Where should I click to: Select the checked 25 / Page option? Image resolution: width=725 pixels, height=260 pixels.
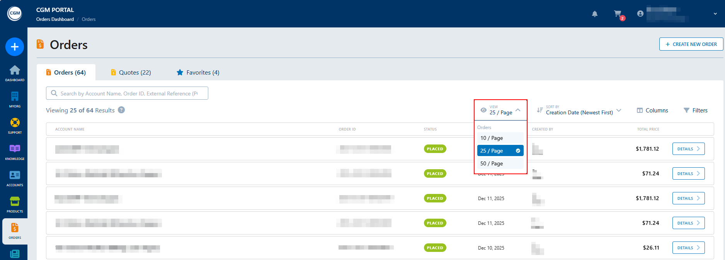tap(500, 151)
